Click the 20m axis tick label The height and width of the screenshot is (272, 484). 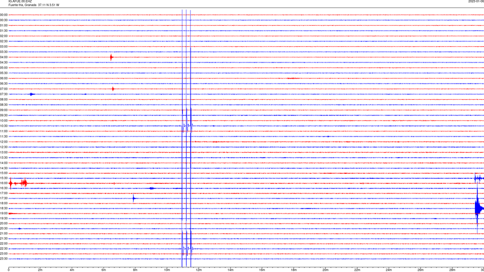(x=325, y=270)
